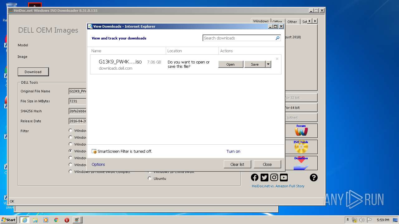This screenshot has height=224, width=399.
Task: Click the Start button
Action: click(8, 220)
